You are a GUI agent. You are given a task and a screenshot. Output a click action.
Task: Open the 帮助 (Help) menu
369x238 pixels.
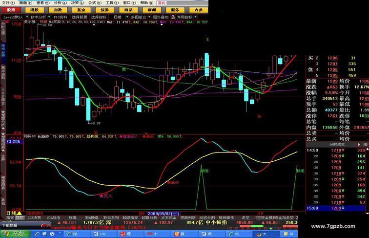(146, 3)
